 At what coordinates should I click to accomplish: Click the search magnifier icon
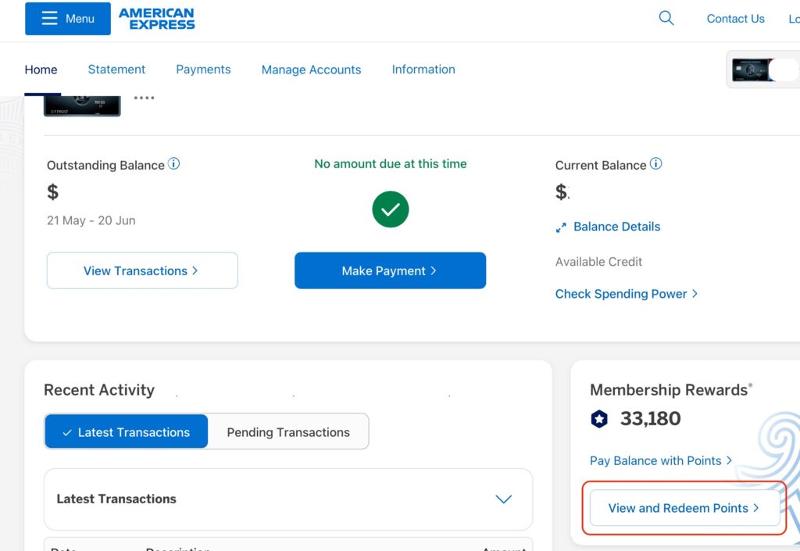click(x=666, y=18)
